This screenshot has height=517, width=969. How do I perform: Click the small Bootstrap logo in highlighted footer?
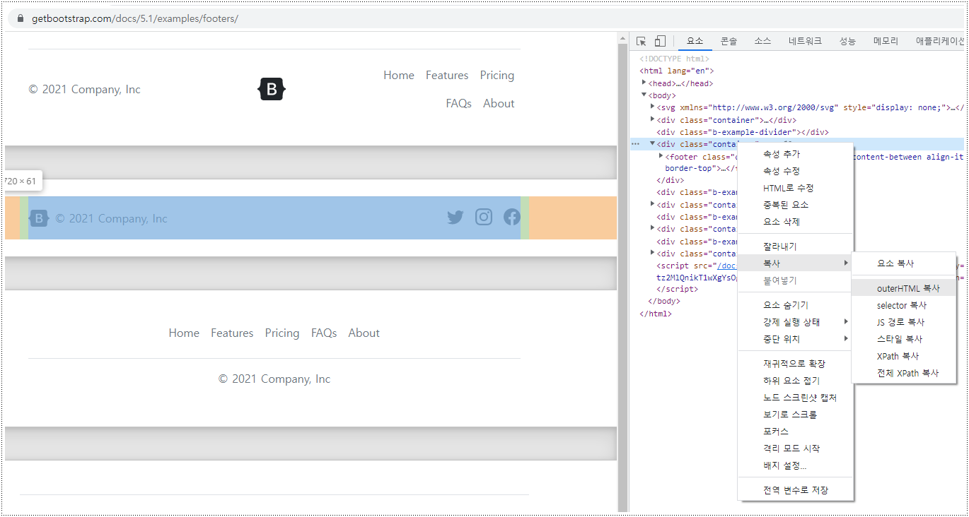pos(39,218)
